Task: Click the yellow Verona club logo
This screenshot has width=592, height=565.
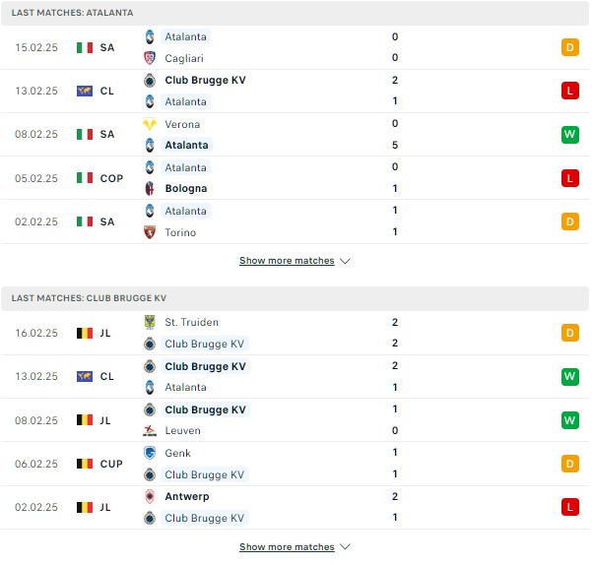Action: [150, 124]
